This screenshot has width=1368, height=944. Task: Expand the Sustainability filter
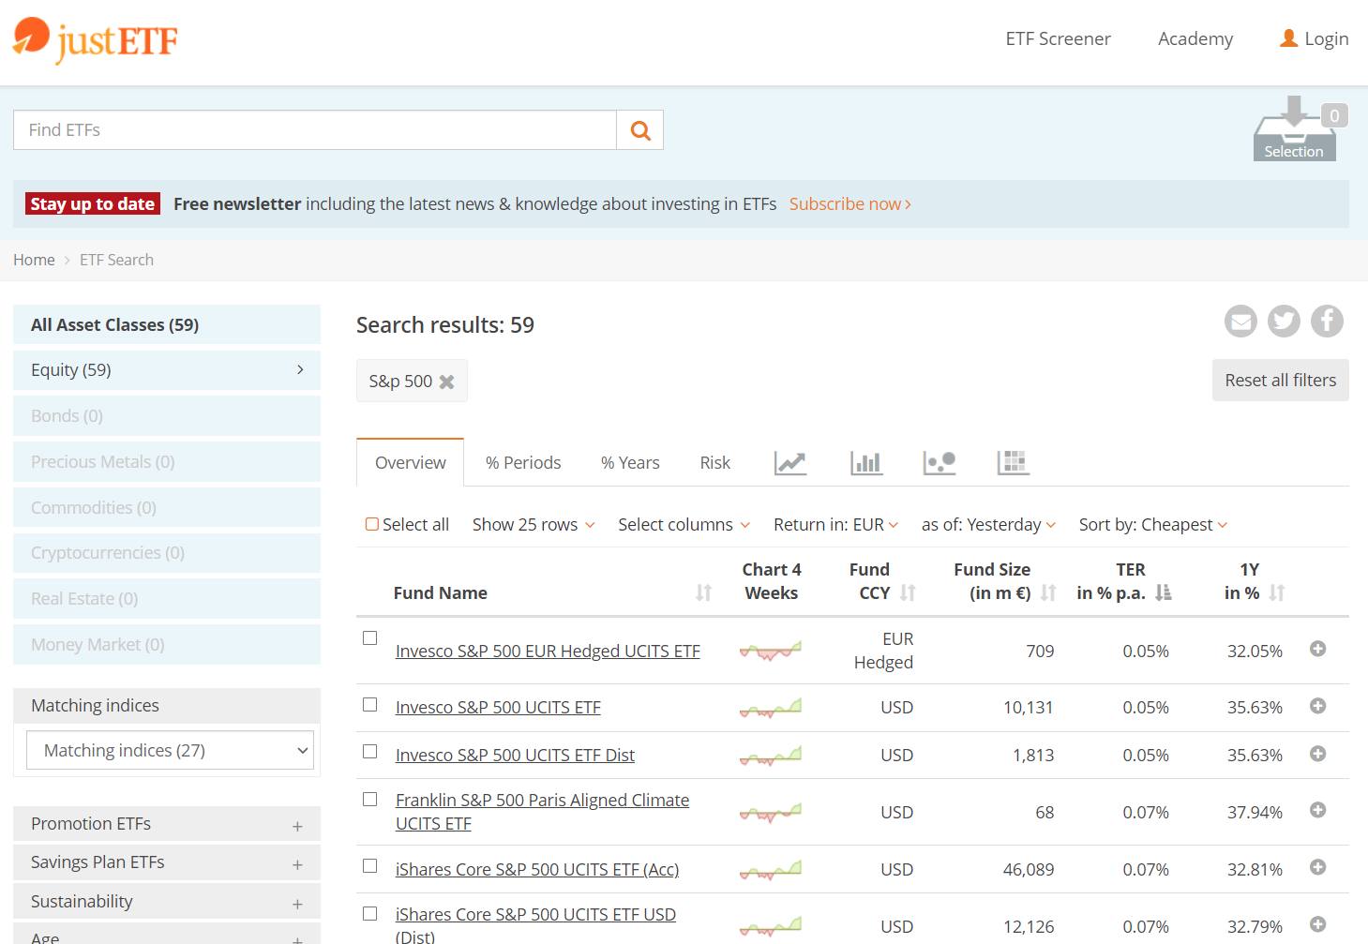pos(167,902)
